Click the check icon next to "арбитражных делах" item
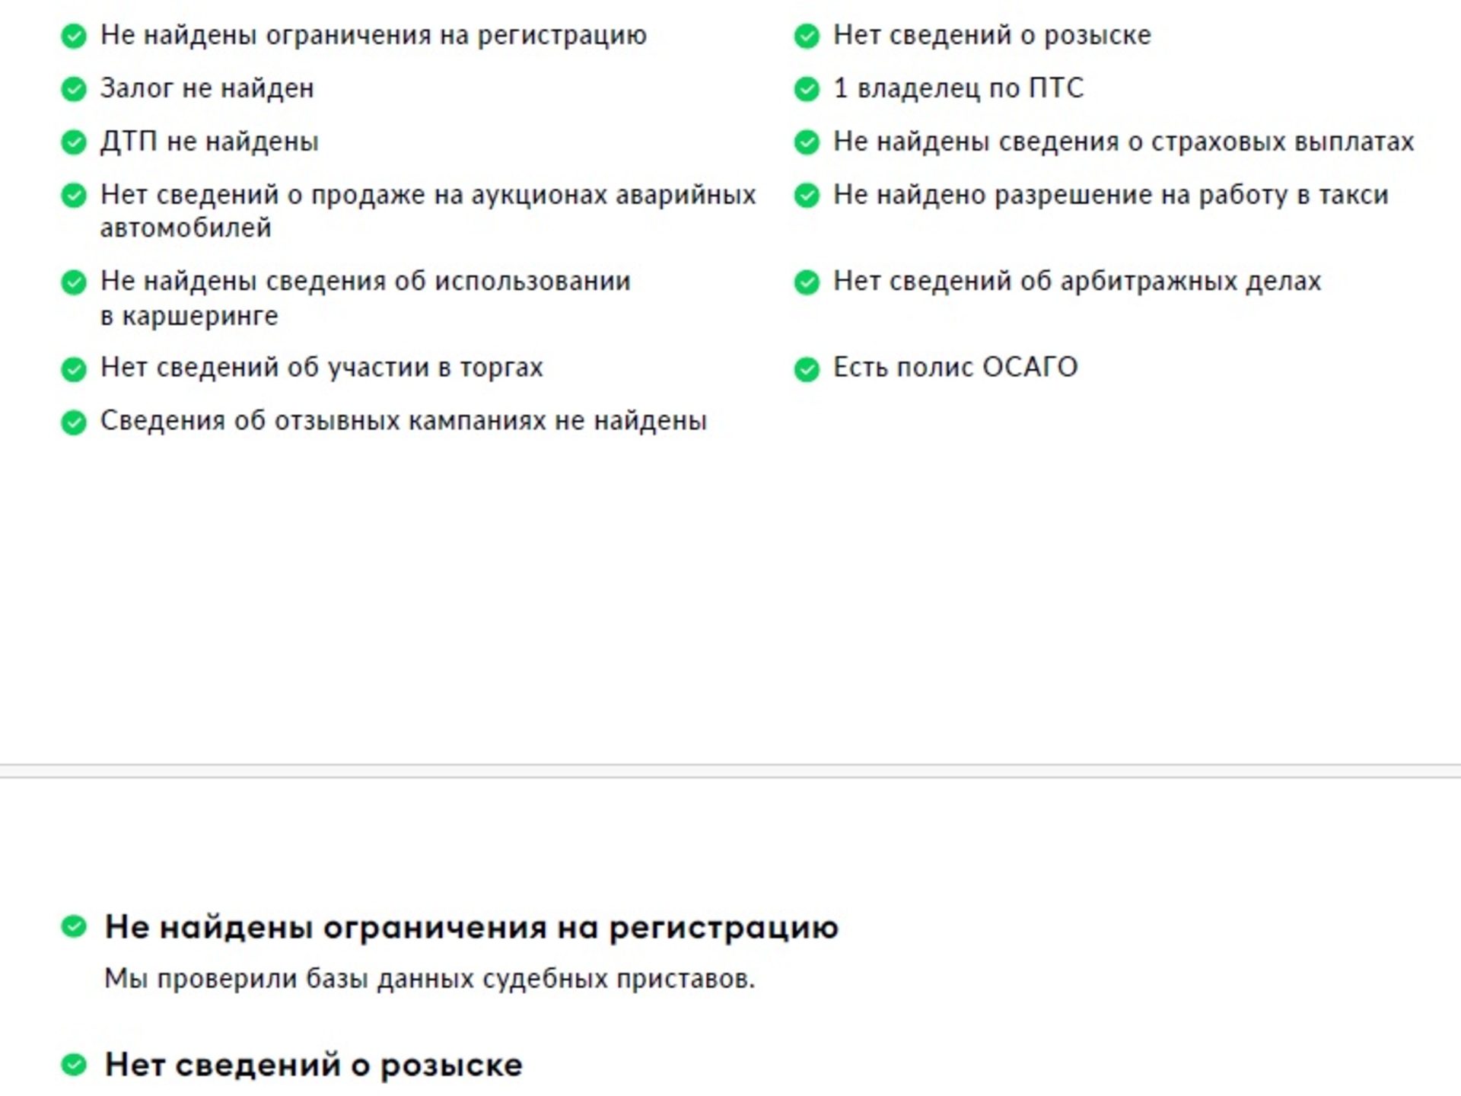Screen dimensions: 1461x1096 click(x=807, y=282)
